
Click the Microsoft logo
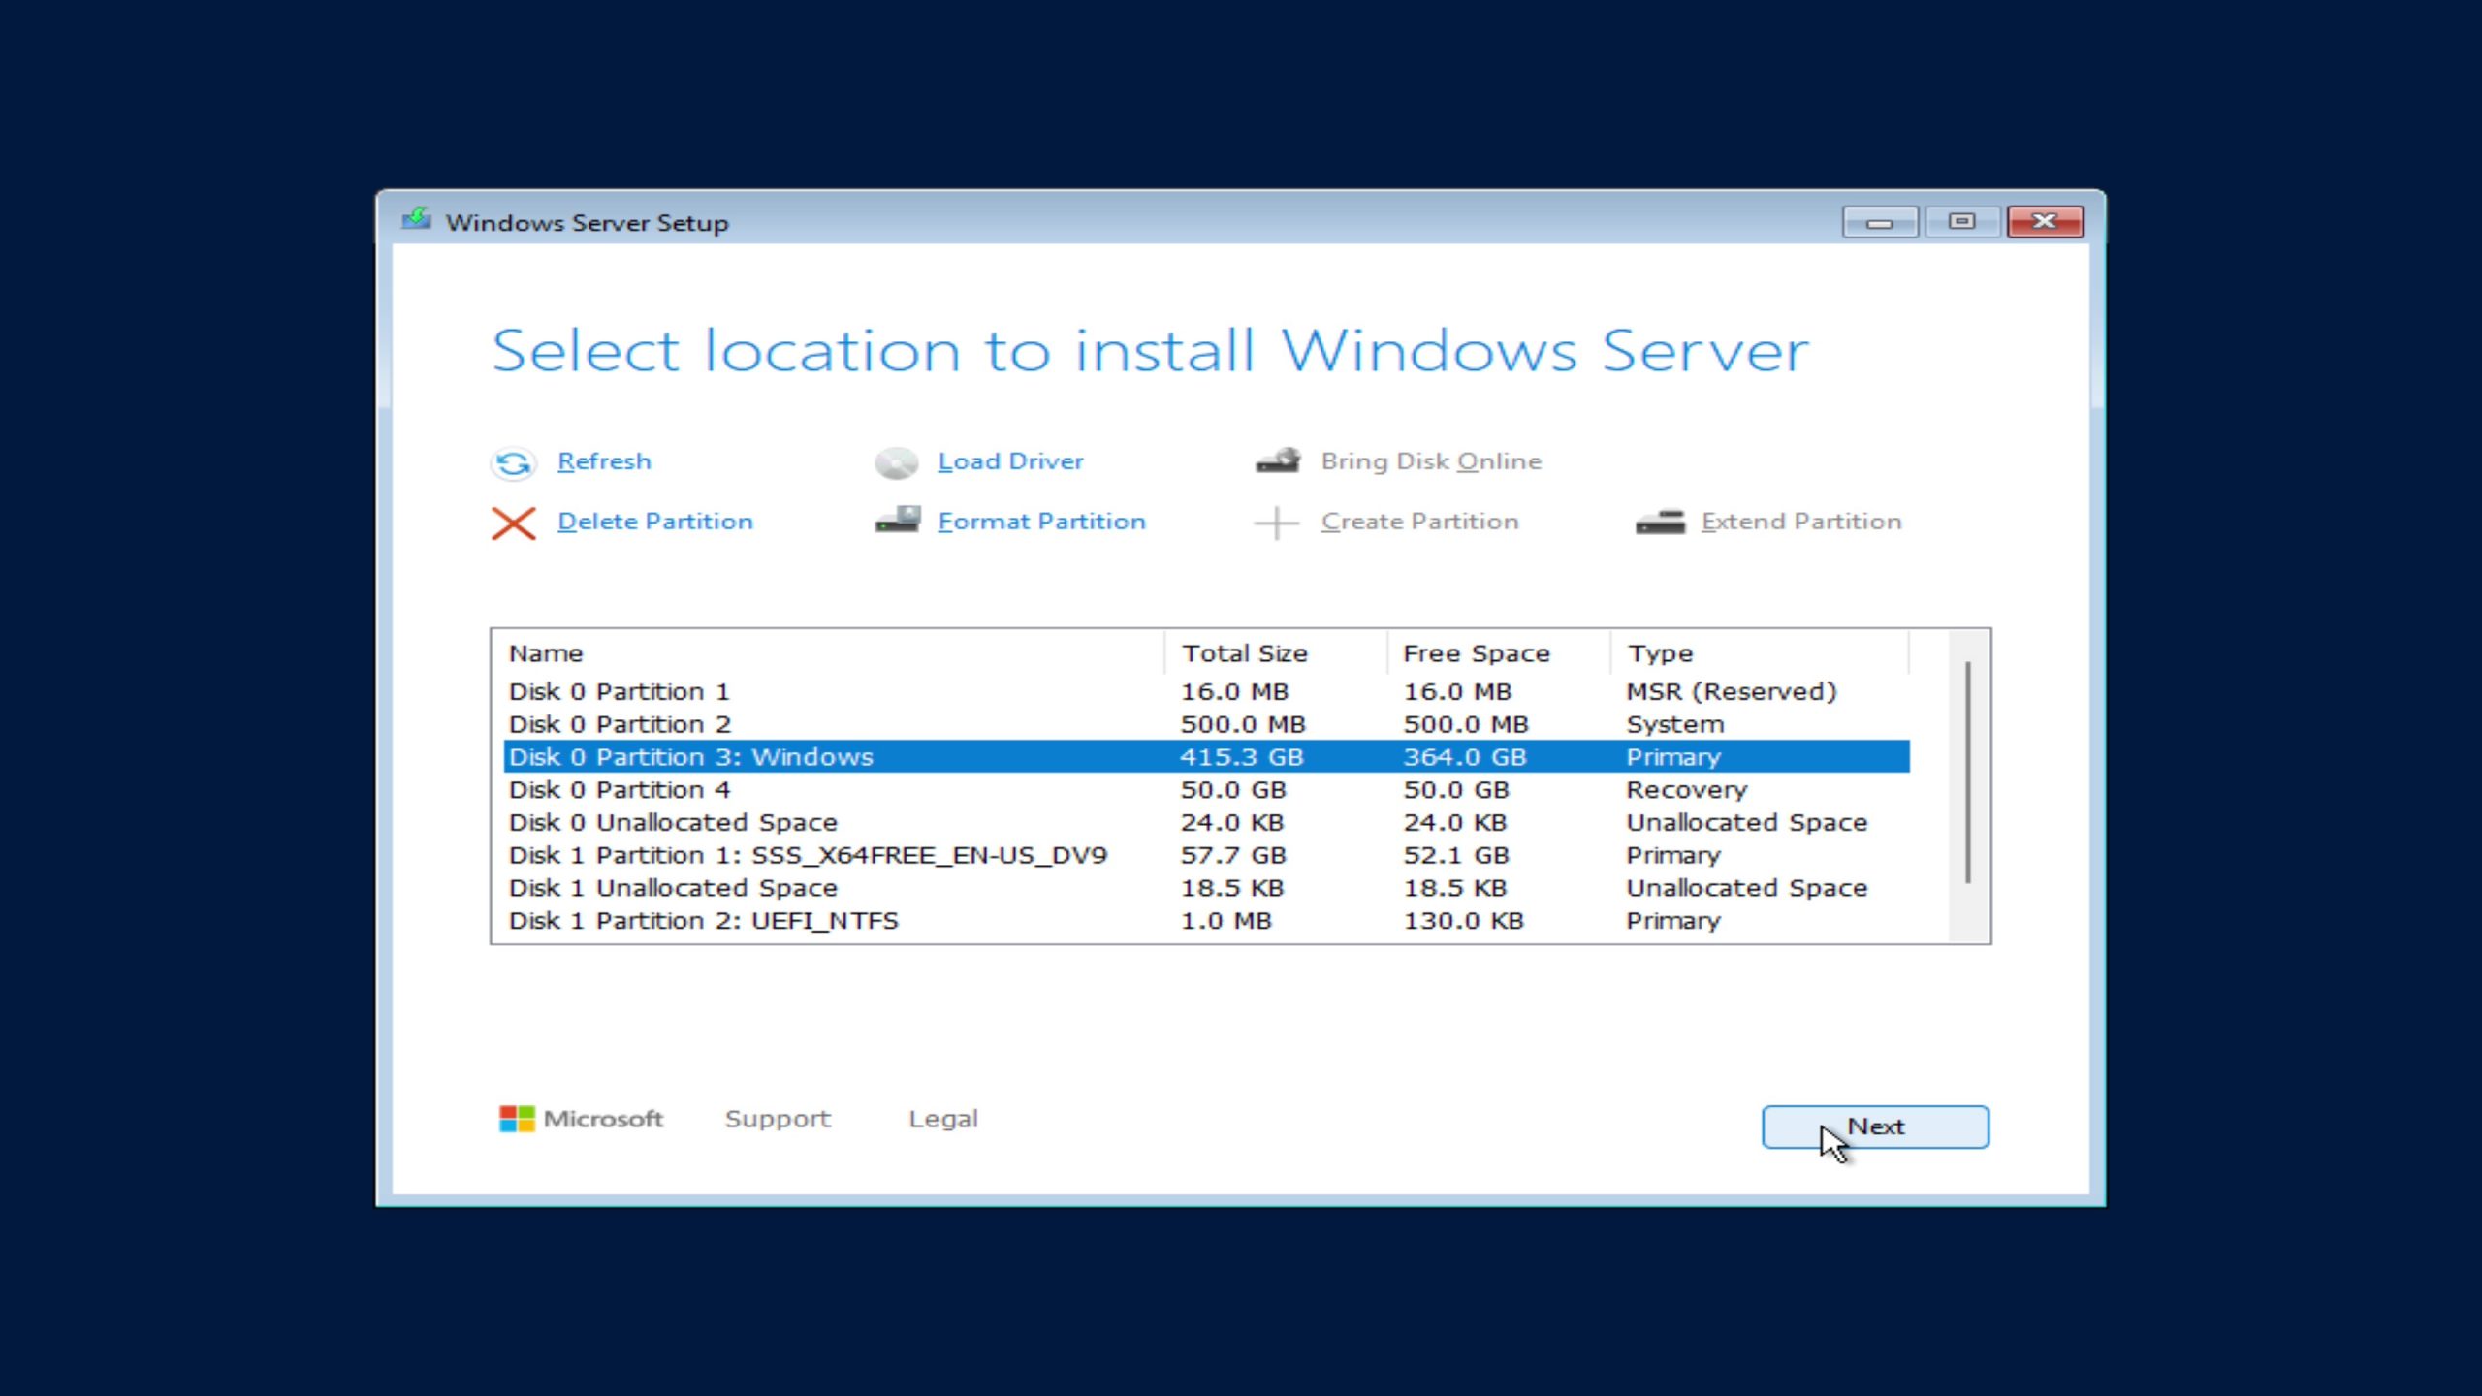coord(517,1118)
